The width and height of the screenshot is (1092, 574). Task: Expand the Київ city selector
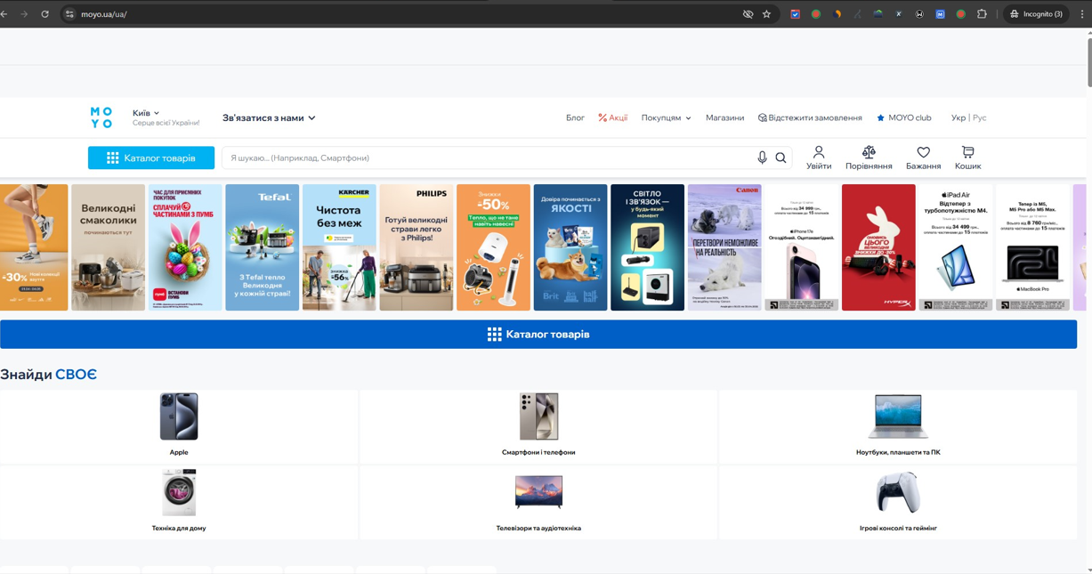point(146,113)
